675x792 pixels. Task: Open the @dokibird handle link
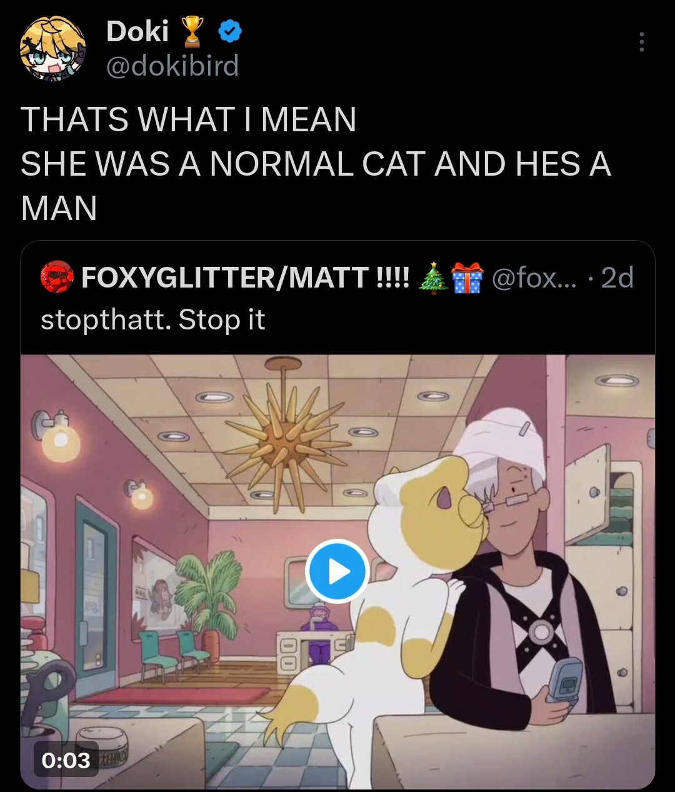pos(172,65)
